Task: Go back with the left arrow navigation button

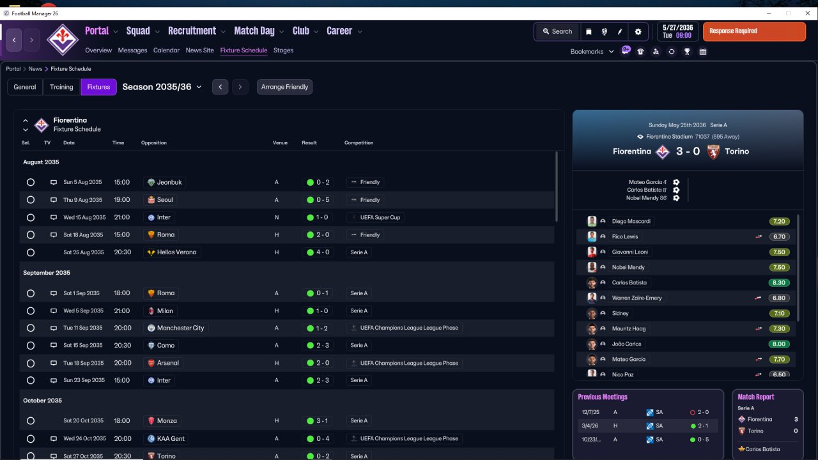Action: [14, 40]
